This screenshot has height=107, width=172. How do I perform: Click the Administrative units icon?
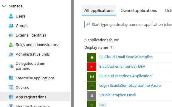pos(11,54)
